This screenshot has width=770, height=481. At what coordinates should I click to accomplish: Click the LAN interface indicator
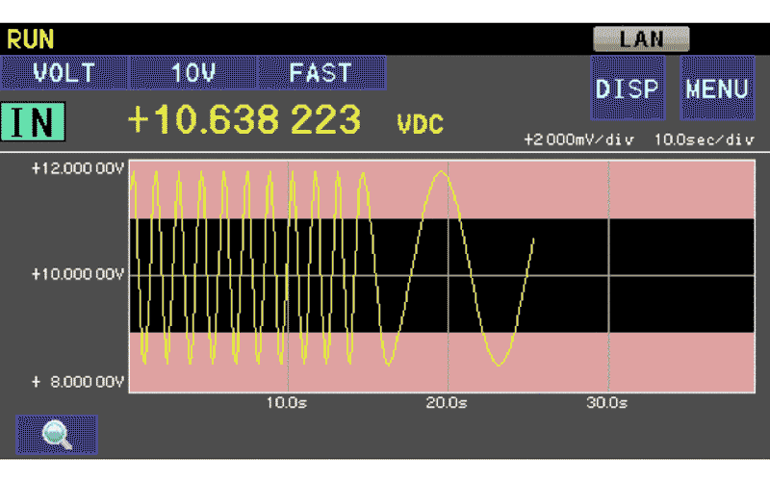(x=641, y=38)
